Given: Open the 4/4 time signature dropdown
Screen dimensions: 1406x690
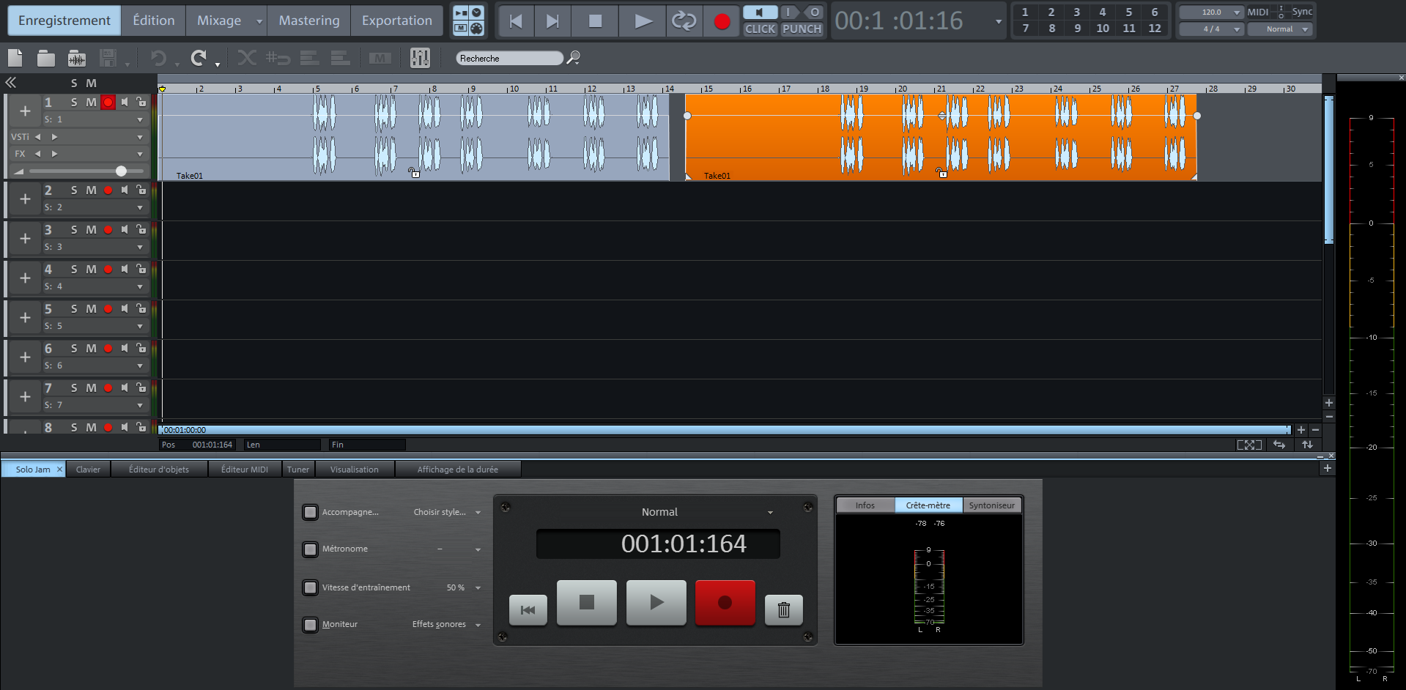Looking at the screenshot, I should click(1237, 29).
